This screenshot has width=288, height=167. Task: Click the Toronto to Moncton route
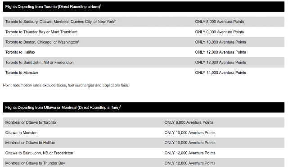pyautogui.click(x=22, y=72)
